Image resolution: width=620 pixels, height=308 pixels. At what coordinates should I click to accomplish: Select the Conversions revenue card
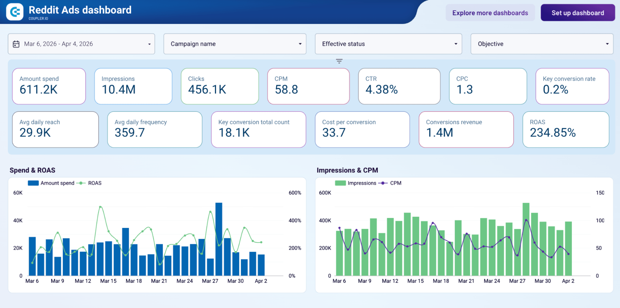pos(466,129)
